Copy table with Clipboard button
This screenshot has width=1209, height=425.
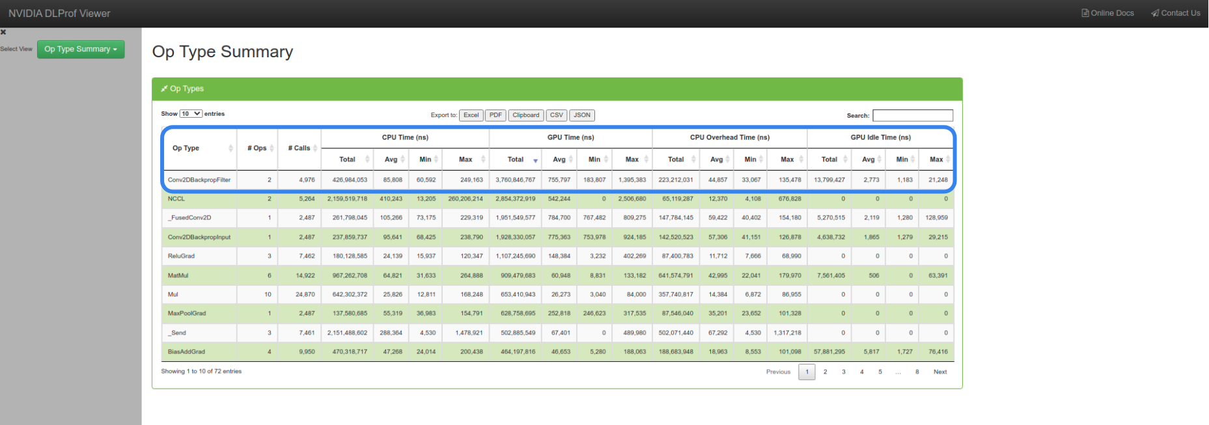[x=525, y=115]
